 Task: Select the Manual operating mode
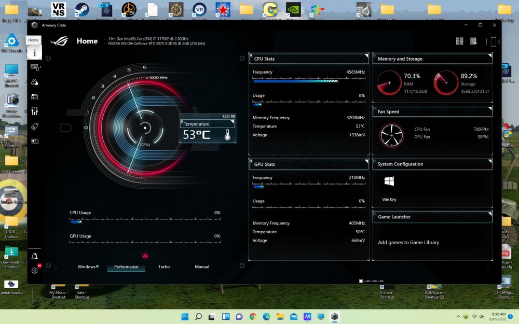202,267
